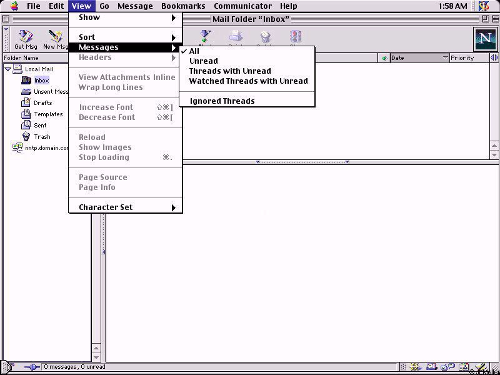Click the folder pane scroll down arrow
This screenshot has height=375, width=500.
(96, 357)
